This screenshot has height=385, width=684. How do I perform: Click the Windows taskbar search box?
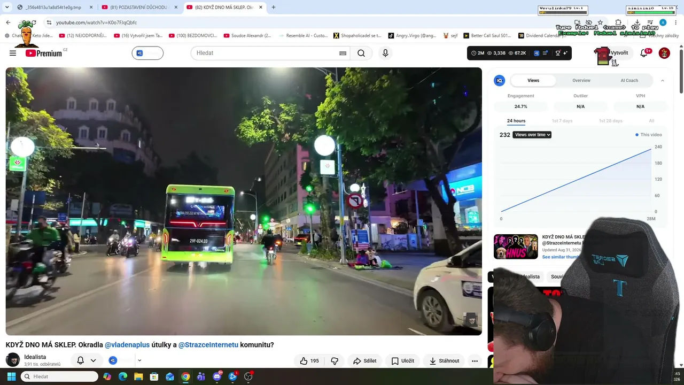tap(60, 376)
